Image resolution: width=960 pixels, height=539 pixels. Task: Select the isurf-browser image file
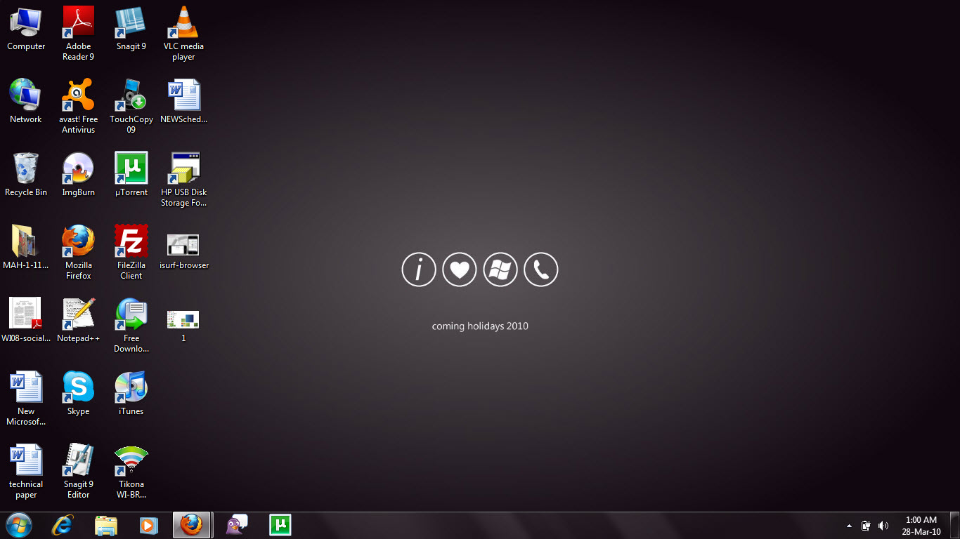click(183, 250)
